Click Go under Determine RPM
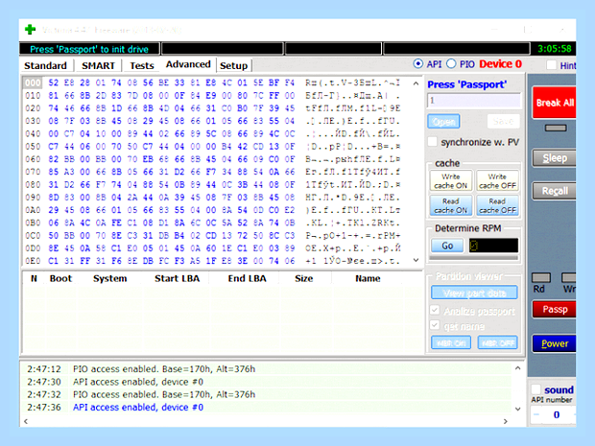The height and width of the screenshot is (446, 595). click(447, 246)
